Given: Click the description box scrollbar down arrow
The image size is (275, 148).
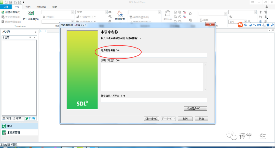Looking at the screenshot, I should coord(205,89).
